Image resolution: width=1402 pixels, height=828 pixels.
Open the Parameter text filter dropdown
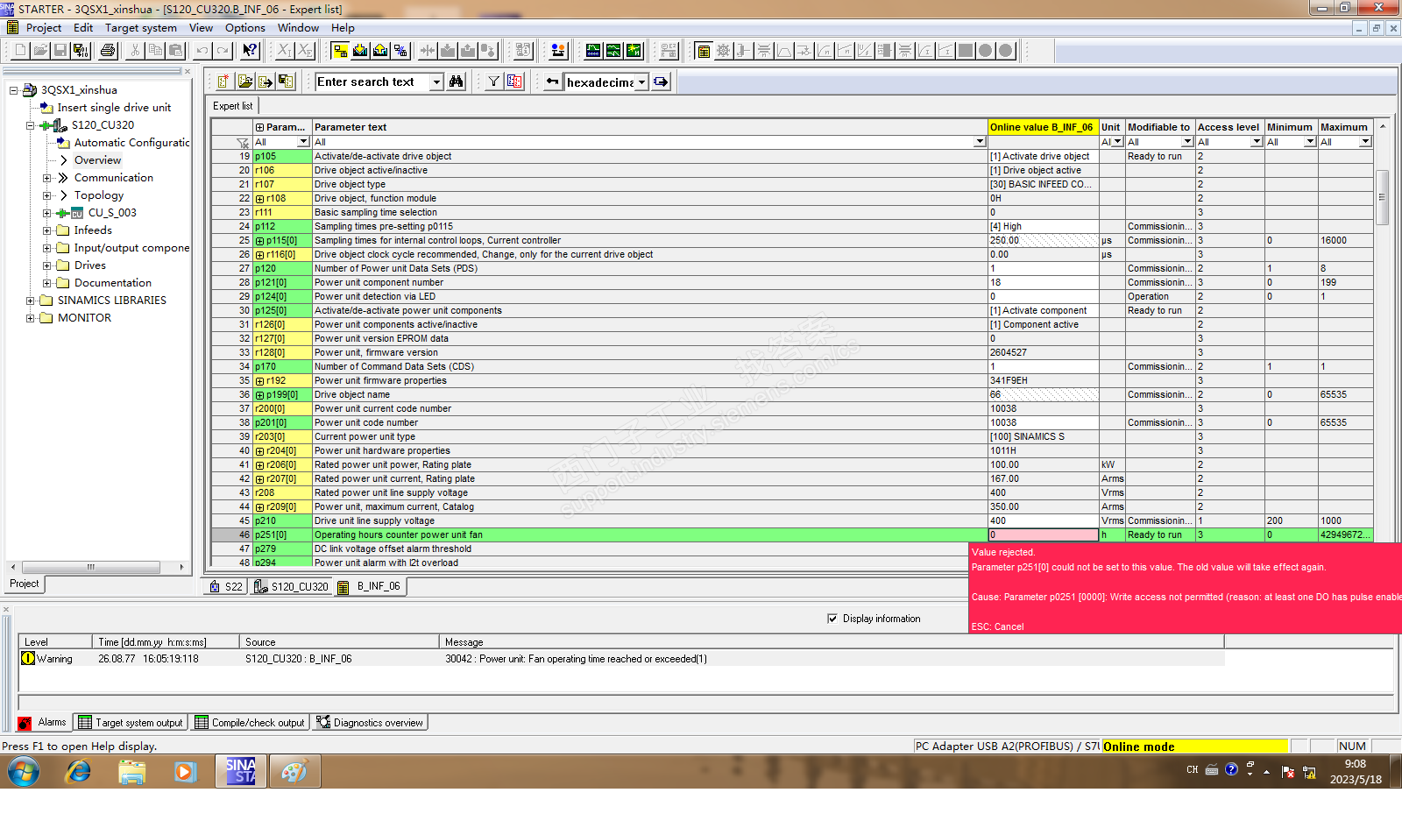[980, 142]
